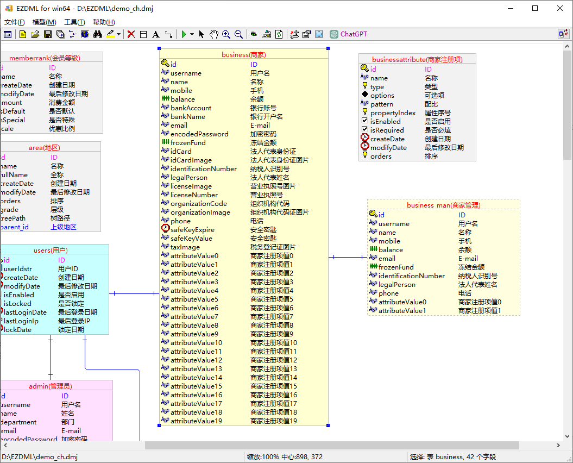This screenshot has height=463, width=573.
Task: Click legalPerson field in business_man table
Action: point(397,285)
